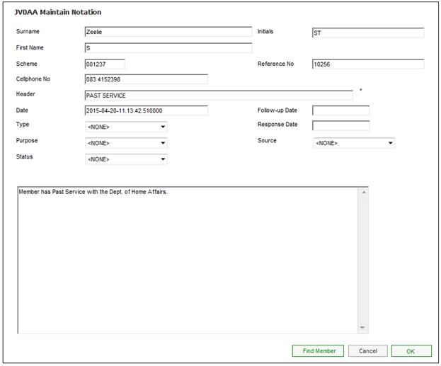Open the Purpose dropdown
441x366 pixels.
[x=126, y=143]
